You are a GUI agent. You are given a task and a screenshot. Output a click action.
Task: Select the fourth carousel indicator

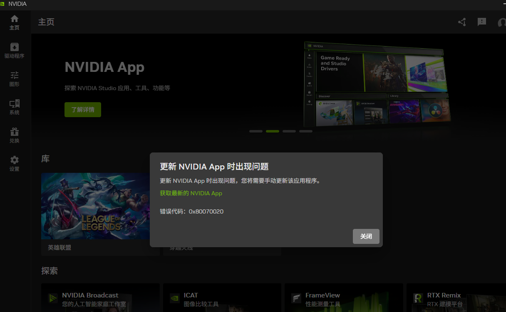pos(306,131)
